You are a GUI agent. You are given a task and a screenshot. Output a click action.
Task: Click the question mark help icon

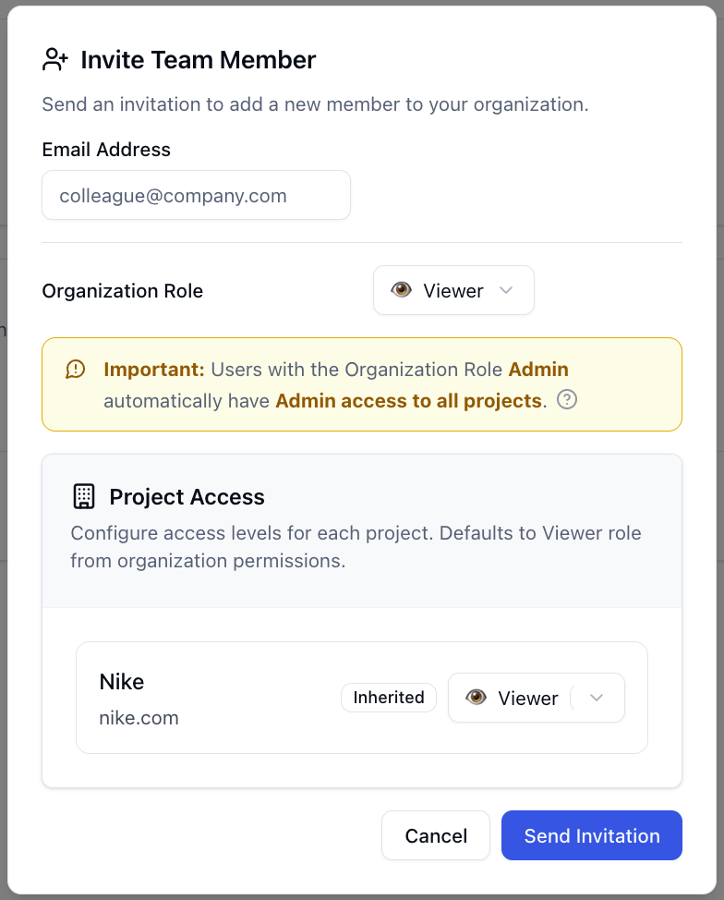tap(568, 401)
